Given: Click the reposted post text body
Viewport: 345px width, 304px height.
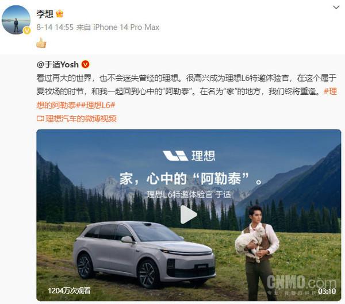Looking at the screenshot, I should click(x=186, y=84).
